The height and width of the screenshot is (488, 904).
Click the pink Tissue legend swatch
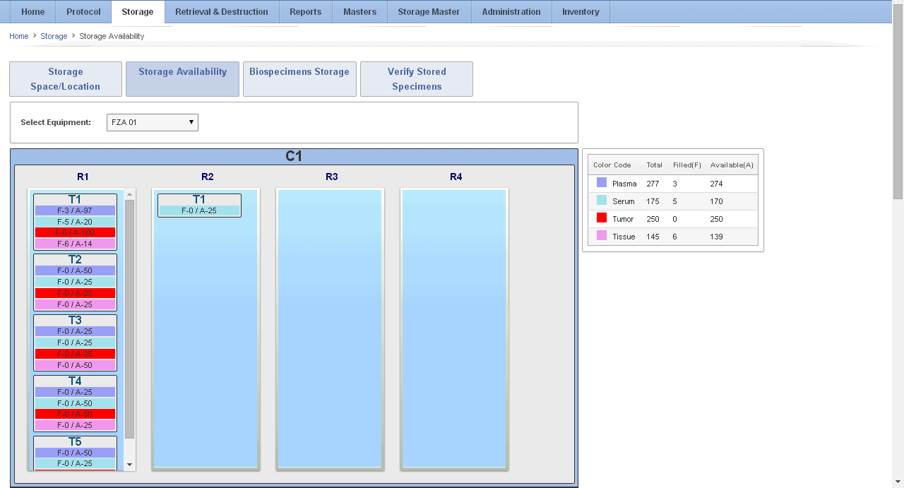tap(602, 236)
